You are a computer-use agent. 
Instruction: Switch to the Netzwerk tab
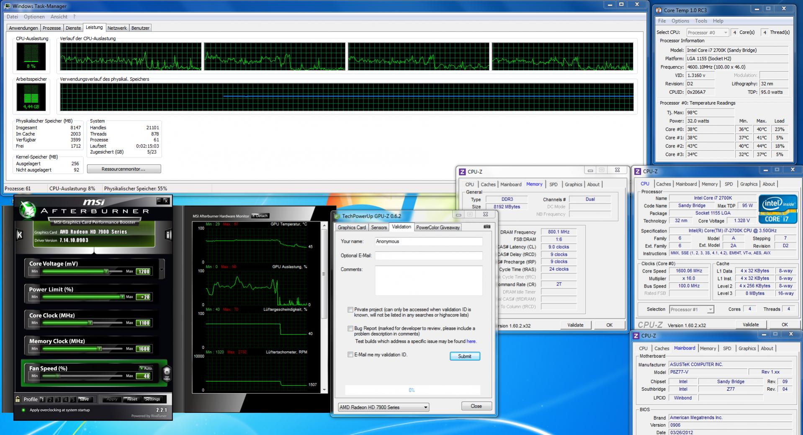[117, 28]
